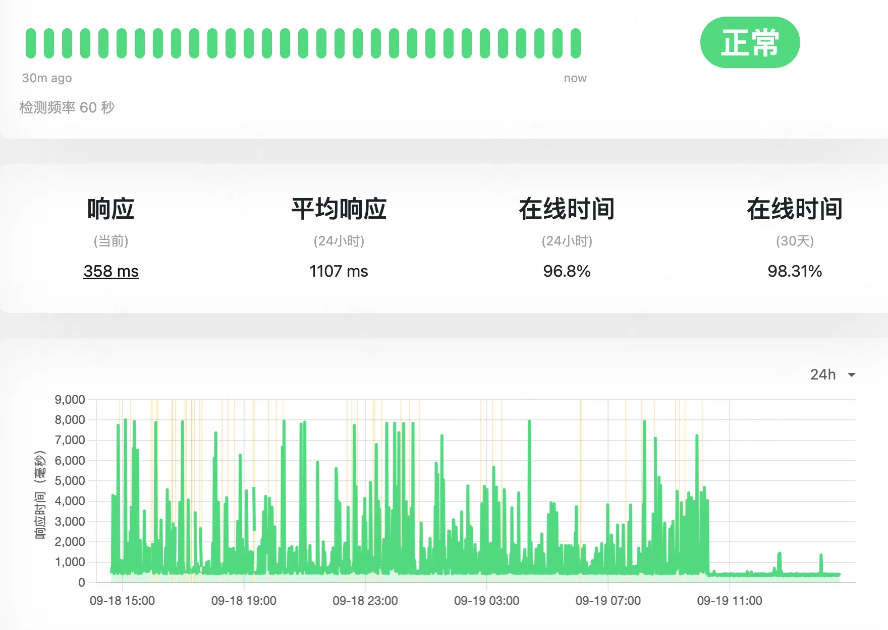Click the caret arrow beside 24h
The height and width of the screenshot is (630, 888).
(852, 375)
